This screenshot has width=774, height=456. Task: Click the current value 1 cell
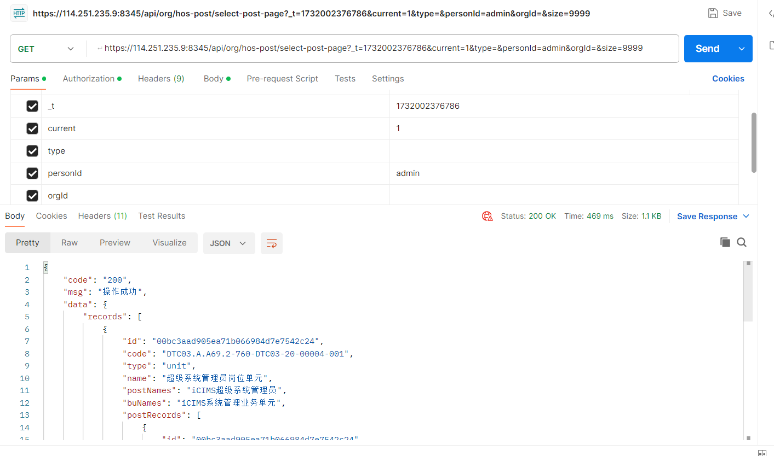pyautogui.click(x=564, y=128)
